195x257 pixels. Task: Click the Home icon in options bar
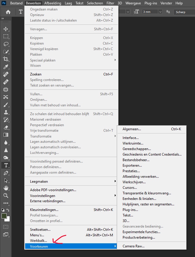pos(8,12)
